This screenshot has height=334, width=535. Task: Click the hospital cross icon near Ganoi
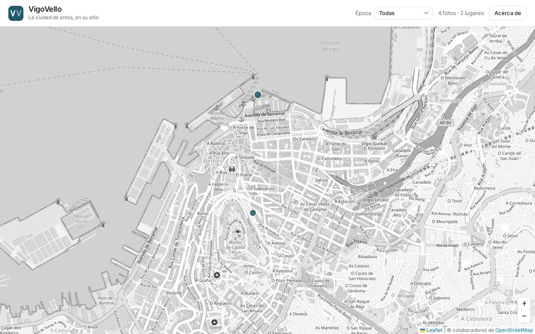click(214, 322)
